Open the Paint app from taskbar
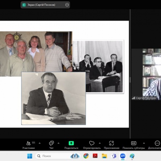 (x=132, y=156)
